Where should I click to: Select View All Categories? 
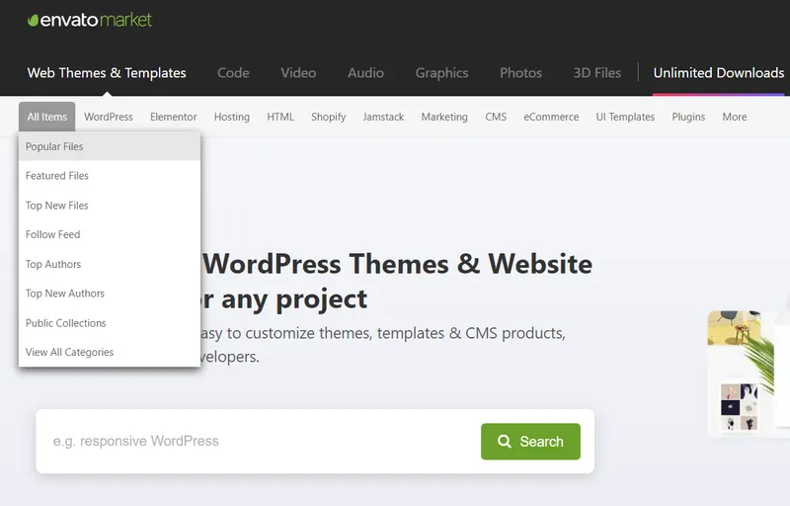pyautogui.click(x=110, y=352)
